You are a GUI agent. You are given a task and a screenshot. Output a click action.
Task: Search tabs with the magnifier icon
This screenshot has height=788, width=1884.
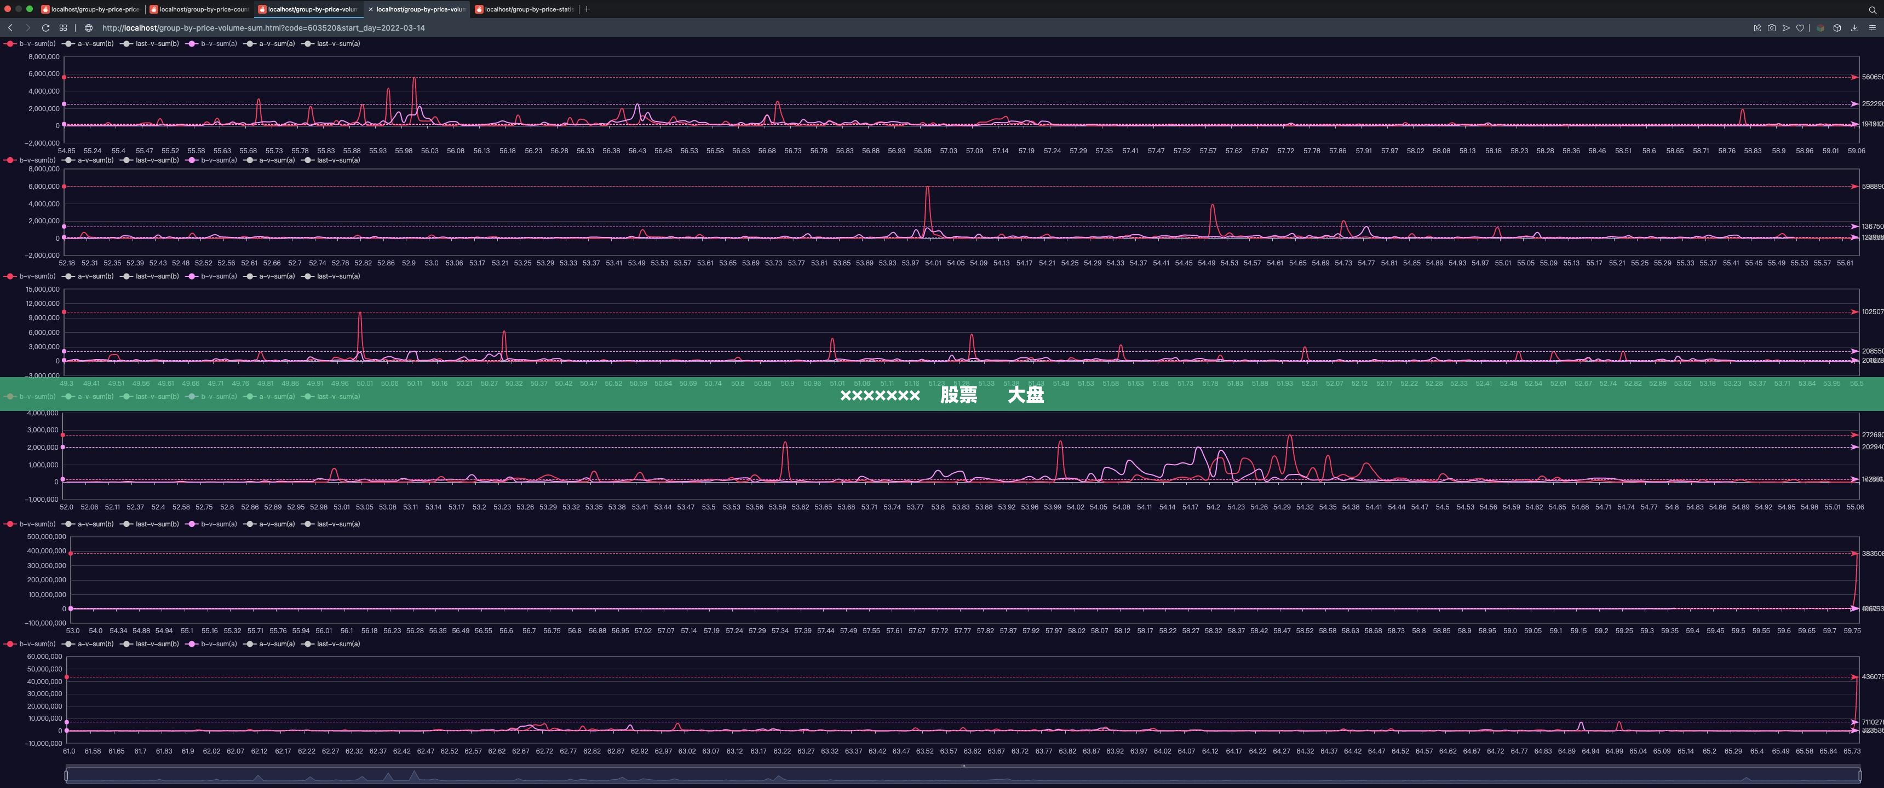1872,9
